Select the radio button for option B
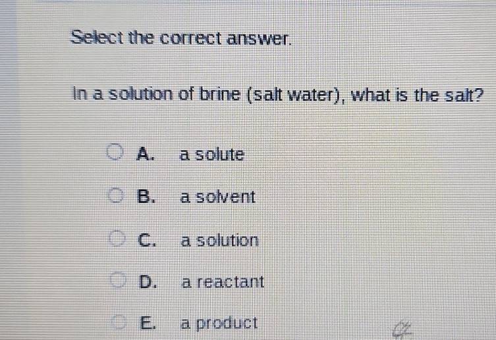This screenshot has height=340, width=496. (116, 196)
